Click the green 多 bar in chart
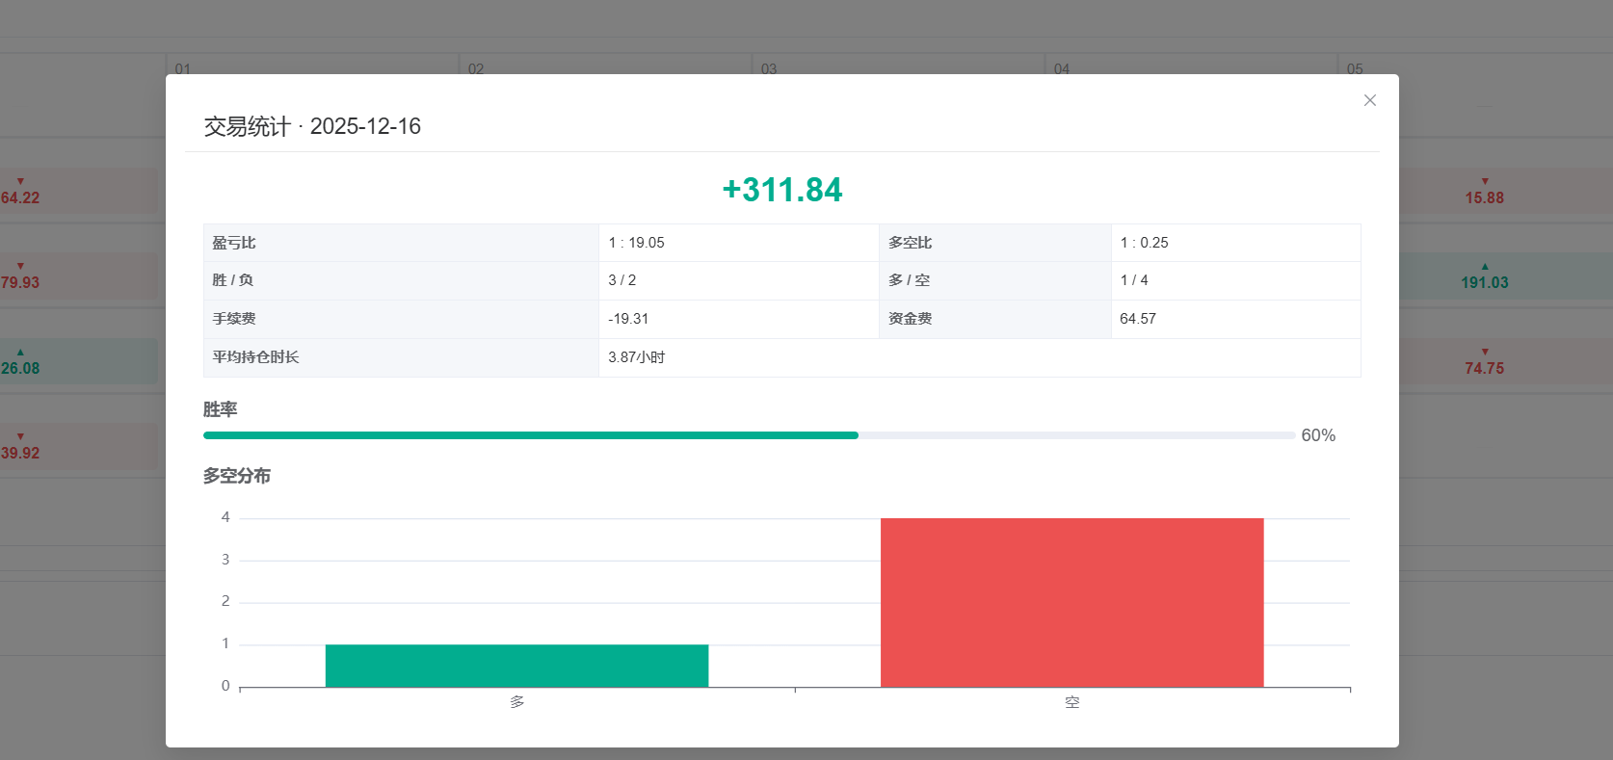Viewport: 1613px width, 760px height. click(516, 666)
